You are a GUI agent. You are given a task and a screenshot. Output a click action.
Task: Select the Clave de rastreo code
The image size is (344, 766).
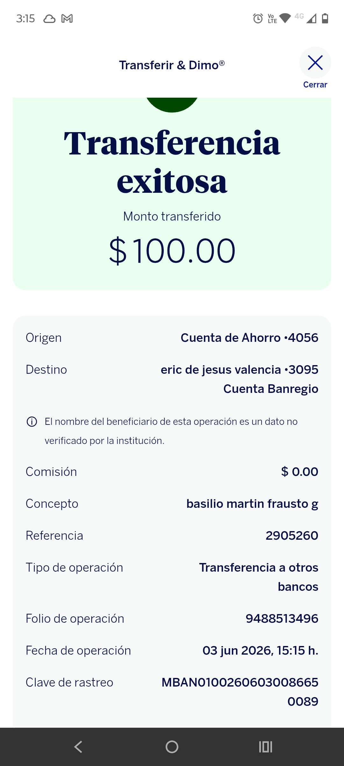[240, 692]
